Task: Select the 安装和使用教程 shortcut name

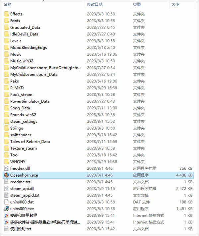Action: [24, 215]
